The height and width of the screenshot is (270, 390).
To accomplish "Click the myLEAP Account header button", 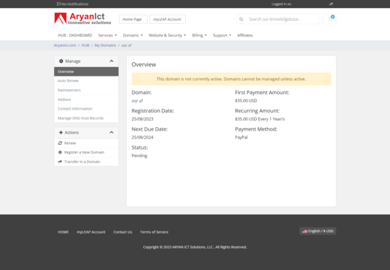I will [x=168, y=19].
